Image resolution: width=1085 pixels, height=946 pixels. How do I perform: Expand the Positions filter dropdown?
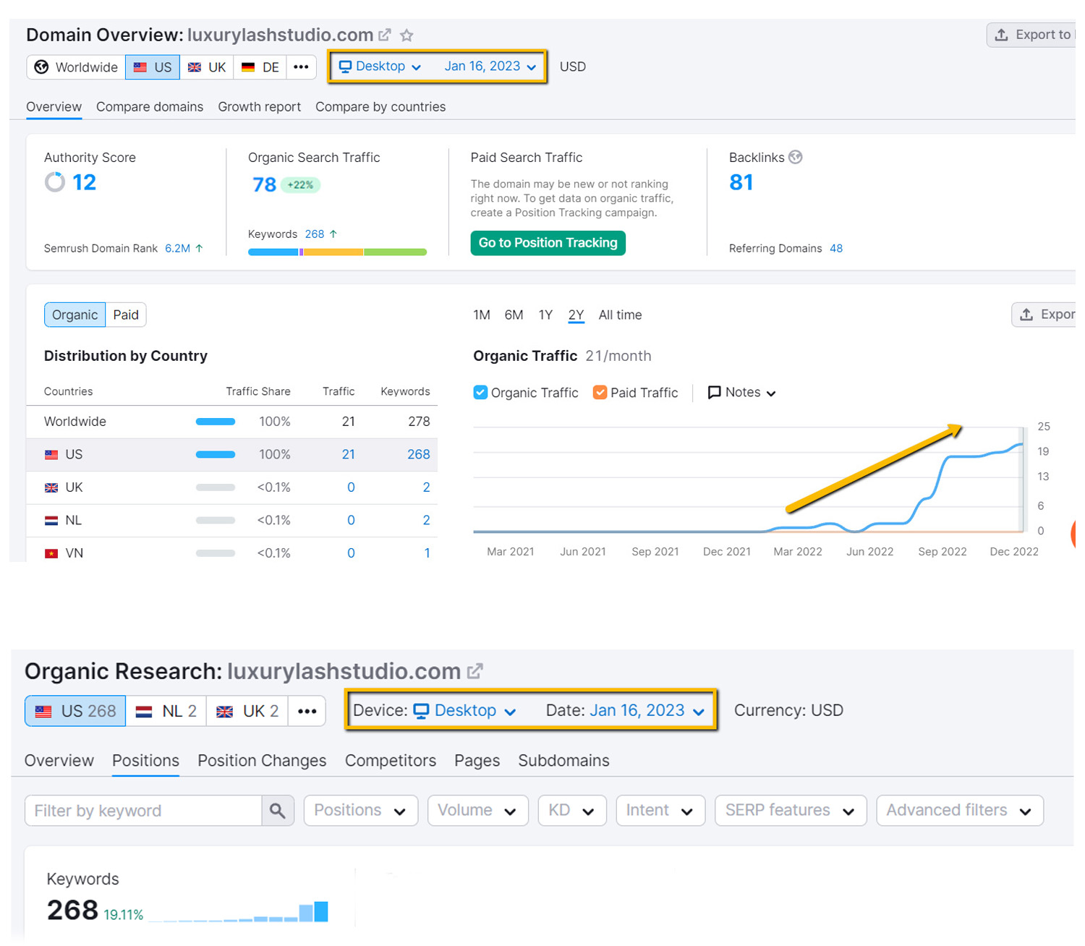pos(360,811)
